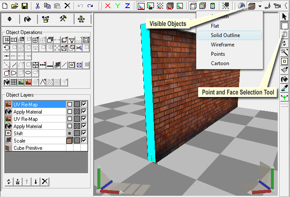Select Wireframe in the display mode menu
This screenshot has width=290, height=197.
coord(222,45)
